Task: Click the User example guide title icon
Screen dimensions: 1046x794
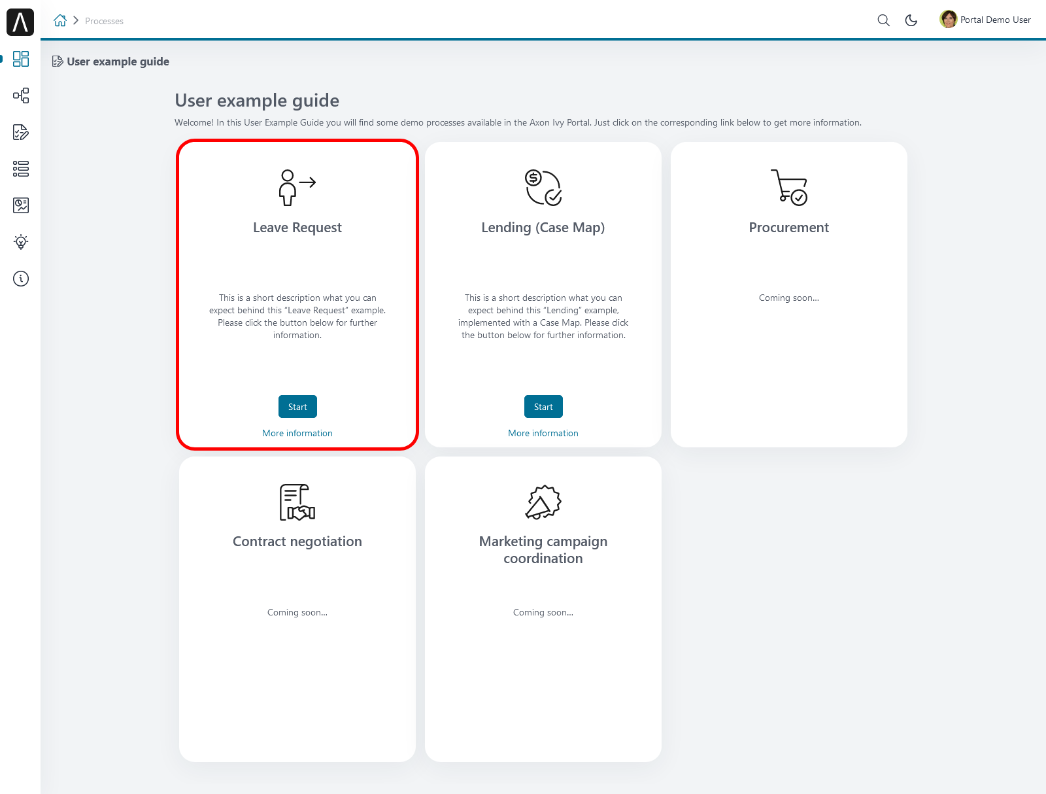Action: click(x=58, y=61)
